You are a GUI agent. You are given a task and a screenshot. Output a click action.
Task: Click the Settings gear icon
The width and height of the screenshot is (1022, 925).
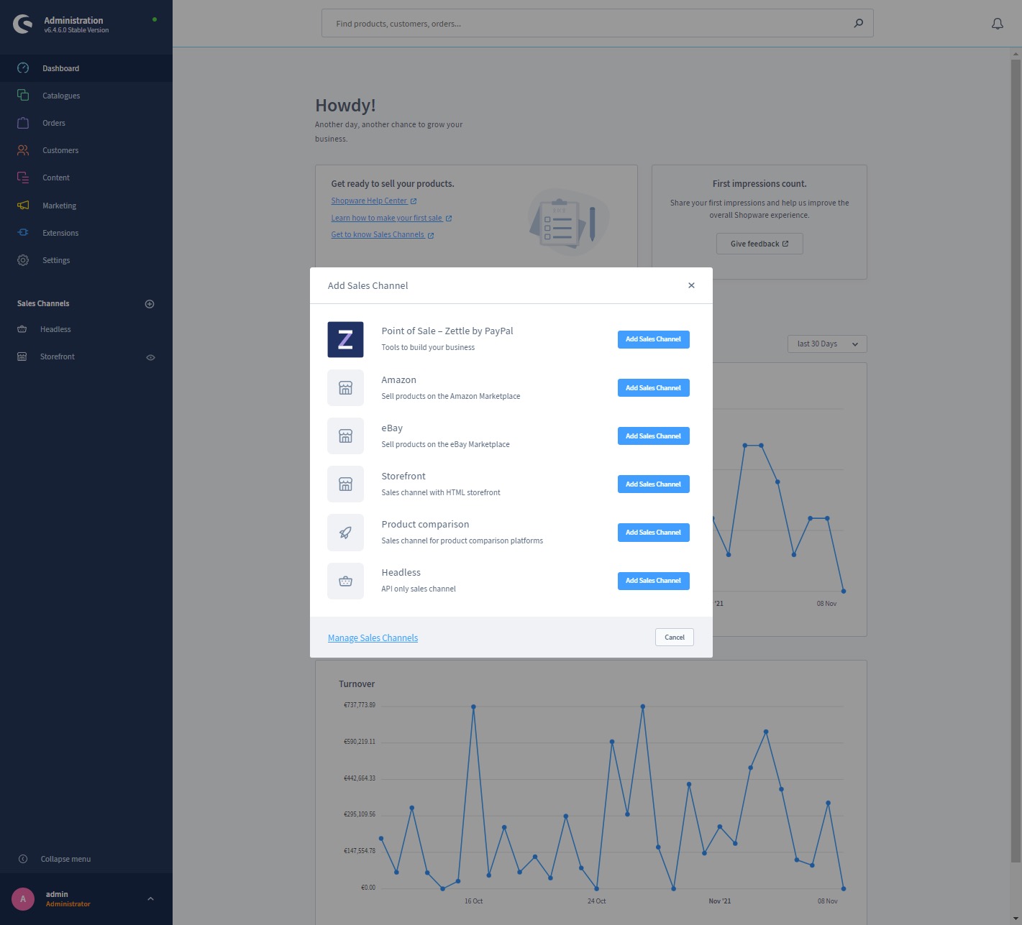pyautogui.click(x=23, y=260)
